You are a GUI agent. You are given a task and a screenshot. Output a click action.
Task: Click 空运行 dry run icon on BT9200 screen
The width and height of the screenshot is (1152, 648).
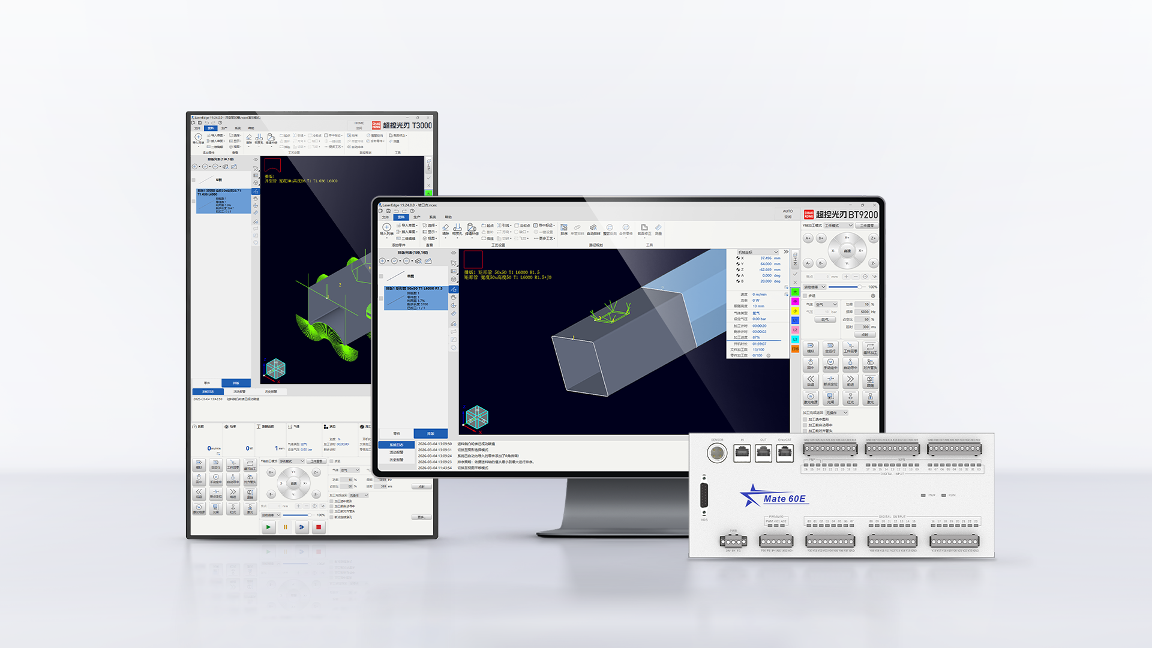click(830, 348)
